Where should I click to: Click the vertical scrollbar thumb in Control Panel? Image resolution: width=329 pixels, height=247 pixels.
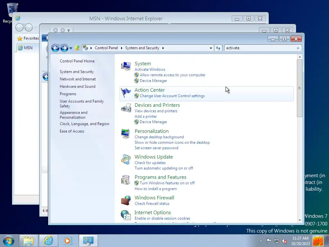pos(300,88)
